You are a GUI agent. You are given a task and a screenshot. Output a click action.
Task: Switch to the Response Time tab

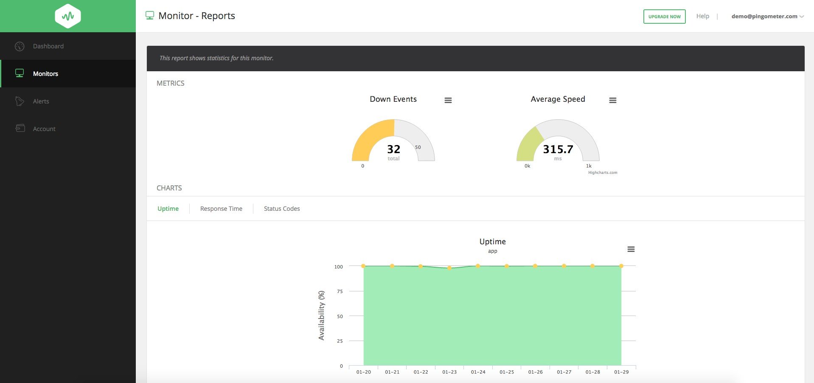point(221,209)
